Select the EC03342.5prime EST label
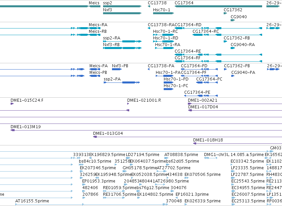The image size is (282, 206). point(247,161)
